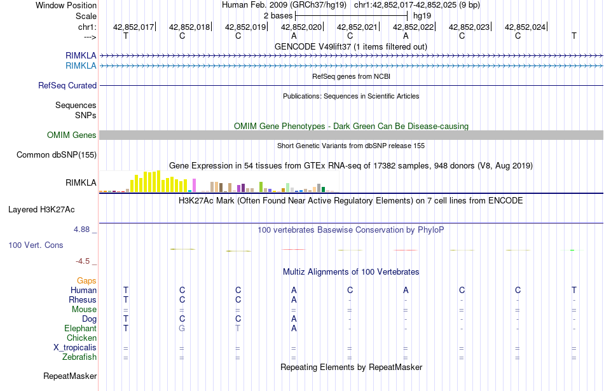Image resolution: width=604 pixels, height=391 pixels.
Task: Click the Gaps row label
Action: tap(86, 281)
